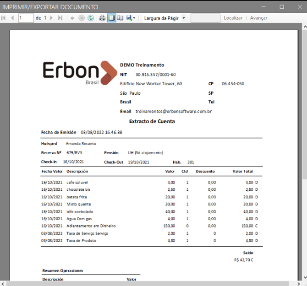Click the search text field

[205, 18]
